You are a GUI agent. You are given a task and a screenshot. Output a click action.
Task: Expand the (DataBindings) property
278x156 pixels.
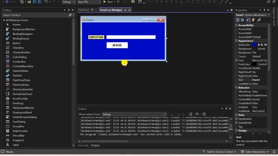[236, 123]
